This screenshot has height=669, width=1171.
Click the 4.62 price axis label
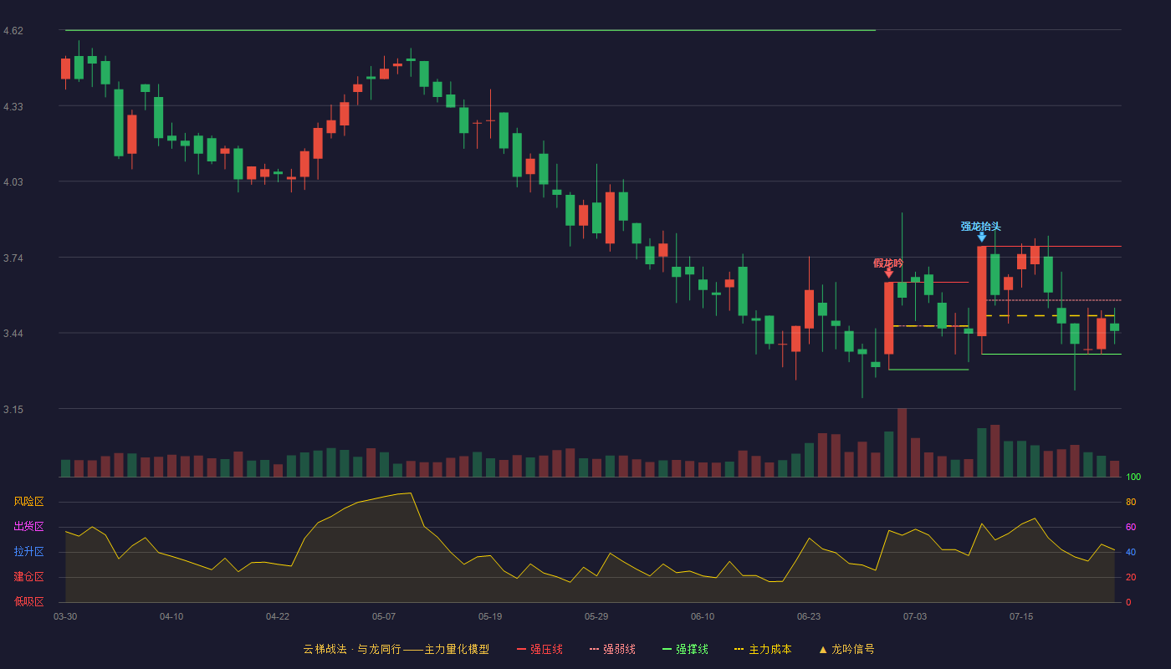pyautogui.click(x=13, y=31)
